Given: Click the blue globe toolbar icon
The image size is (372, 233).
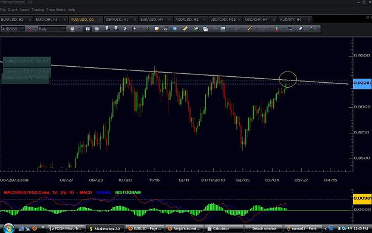Looking at the screenshot, I should coord(175,29).
